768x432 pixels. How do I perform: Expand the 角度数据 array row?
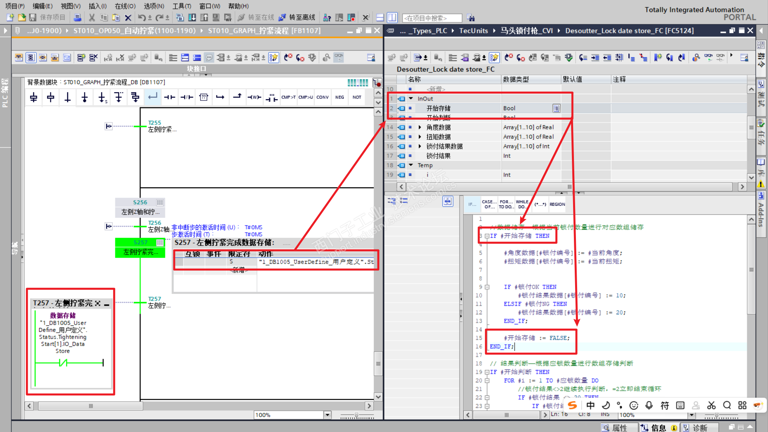click(420, 127)
